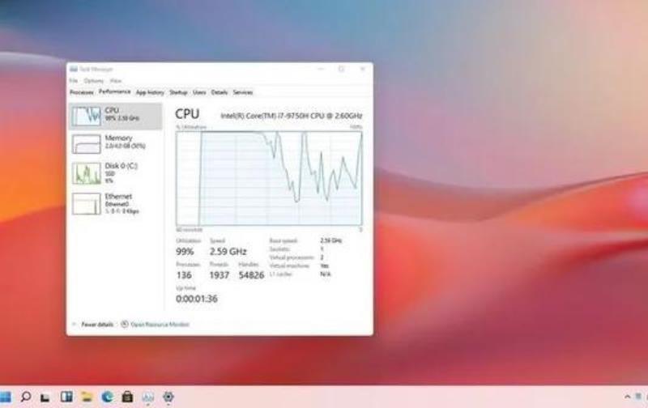Click the Intel Core i7-9750H processor name

point(292,116)
